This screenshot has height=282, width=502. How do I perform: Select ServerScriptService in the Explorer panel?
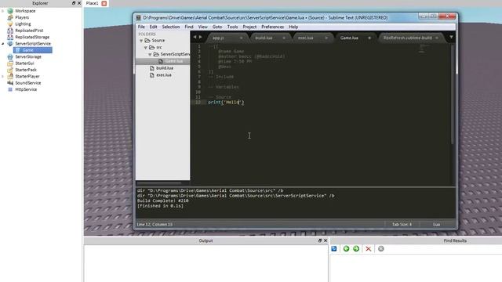tap(33, 44)
